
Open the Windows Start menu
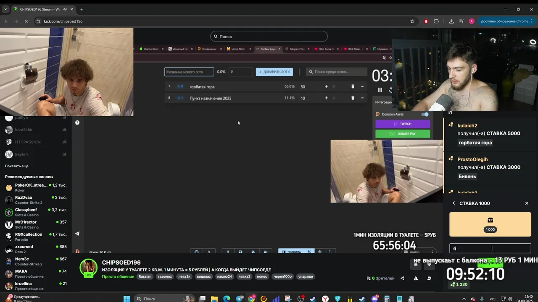[127, 299]
